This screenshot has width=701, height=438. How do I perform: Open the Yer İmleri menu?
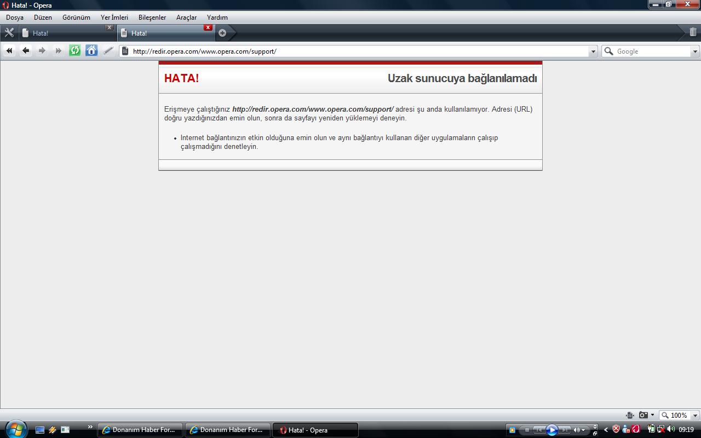[114, 18]
